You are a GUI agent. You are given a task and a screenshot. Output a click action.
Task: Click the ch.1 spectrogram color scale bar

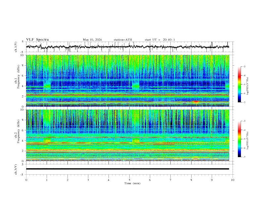(239, 84)
